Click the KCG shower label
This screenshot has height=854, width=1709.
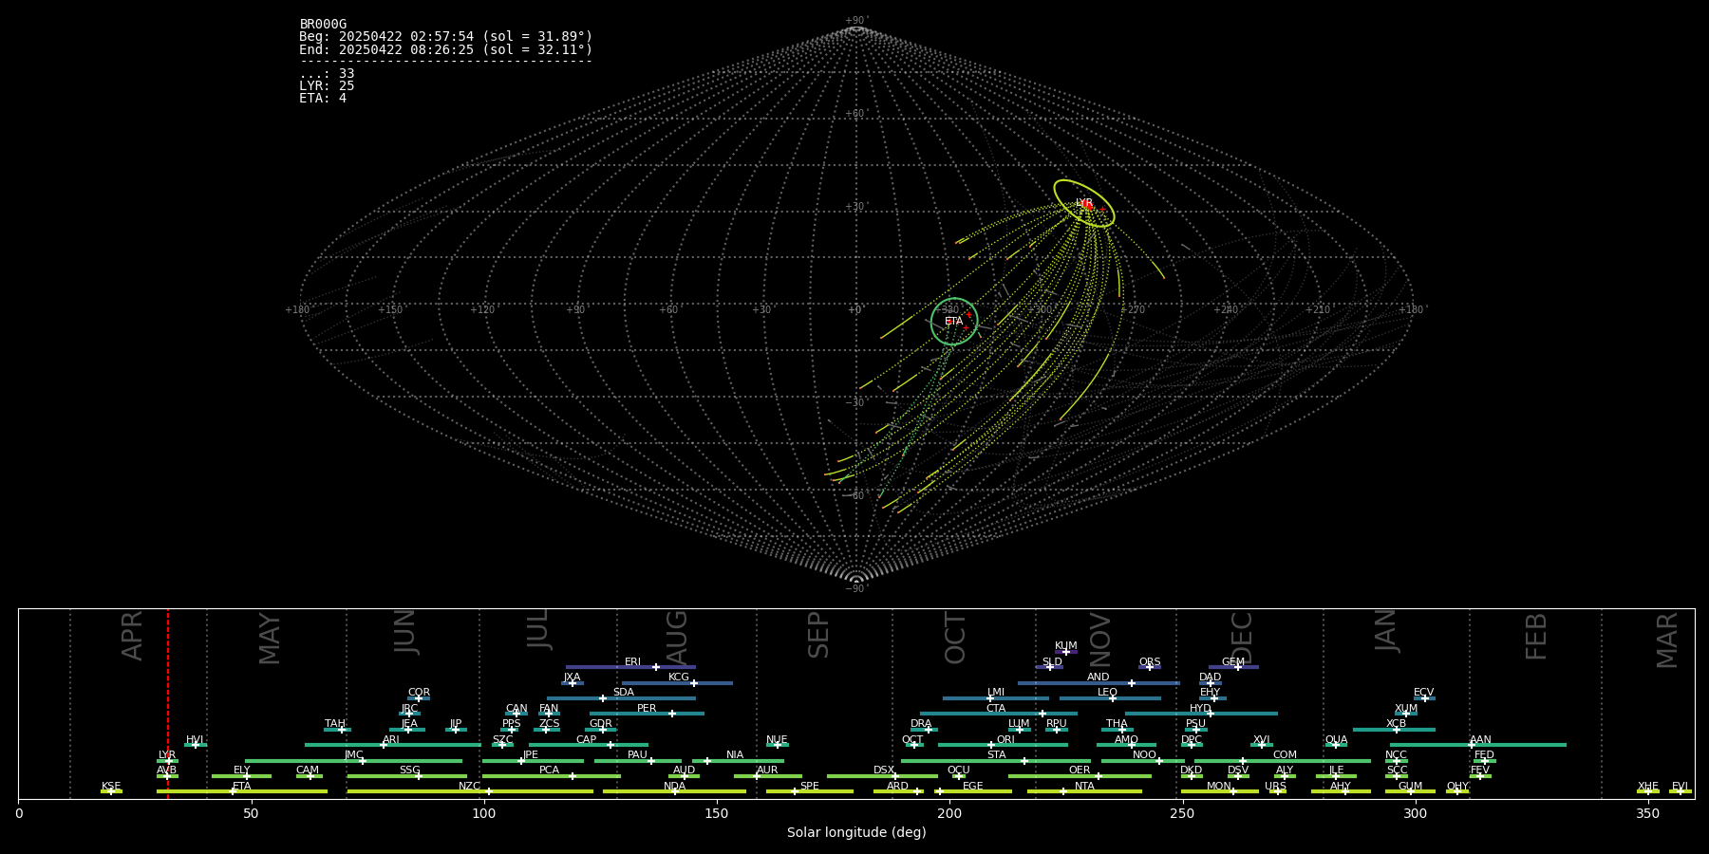click(x=679, y=678)
